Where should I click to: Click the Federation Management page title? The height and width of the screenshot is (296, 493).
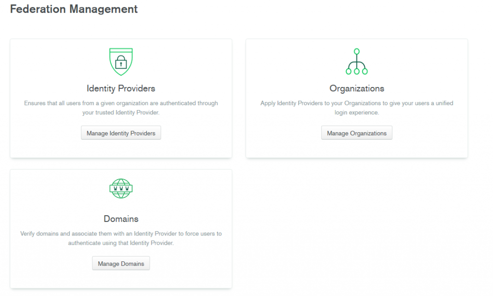74,9
